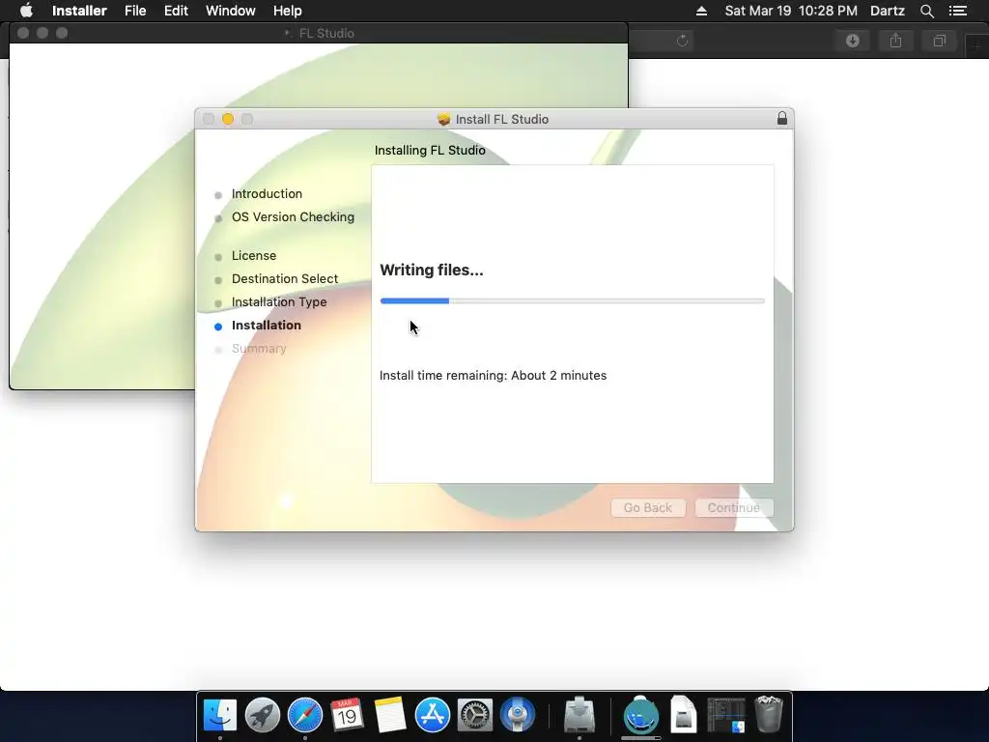Click the eject icon in menu bar
989x742 pixels.
[701, 11]
